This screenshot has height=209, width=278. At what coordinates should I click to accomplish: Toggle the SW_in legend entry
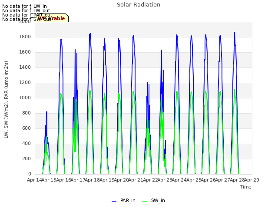tap(154, 200)
